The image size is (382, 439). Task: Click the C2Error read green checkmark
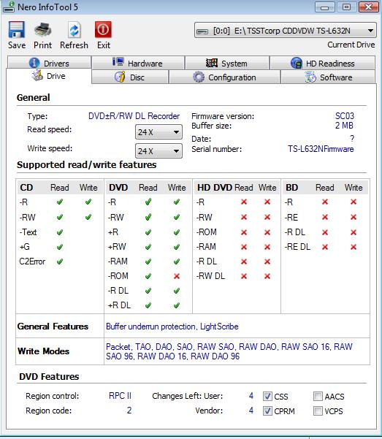pyautogui.click(x=60, y=262)
